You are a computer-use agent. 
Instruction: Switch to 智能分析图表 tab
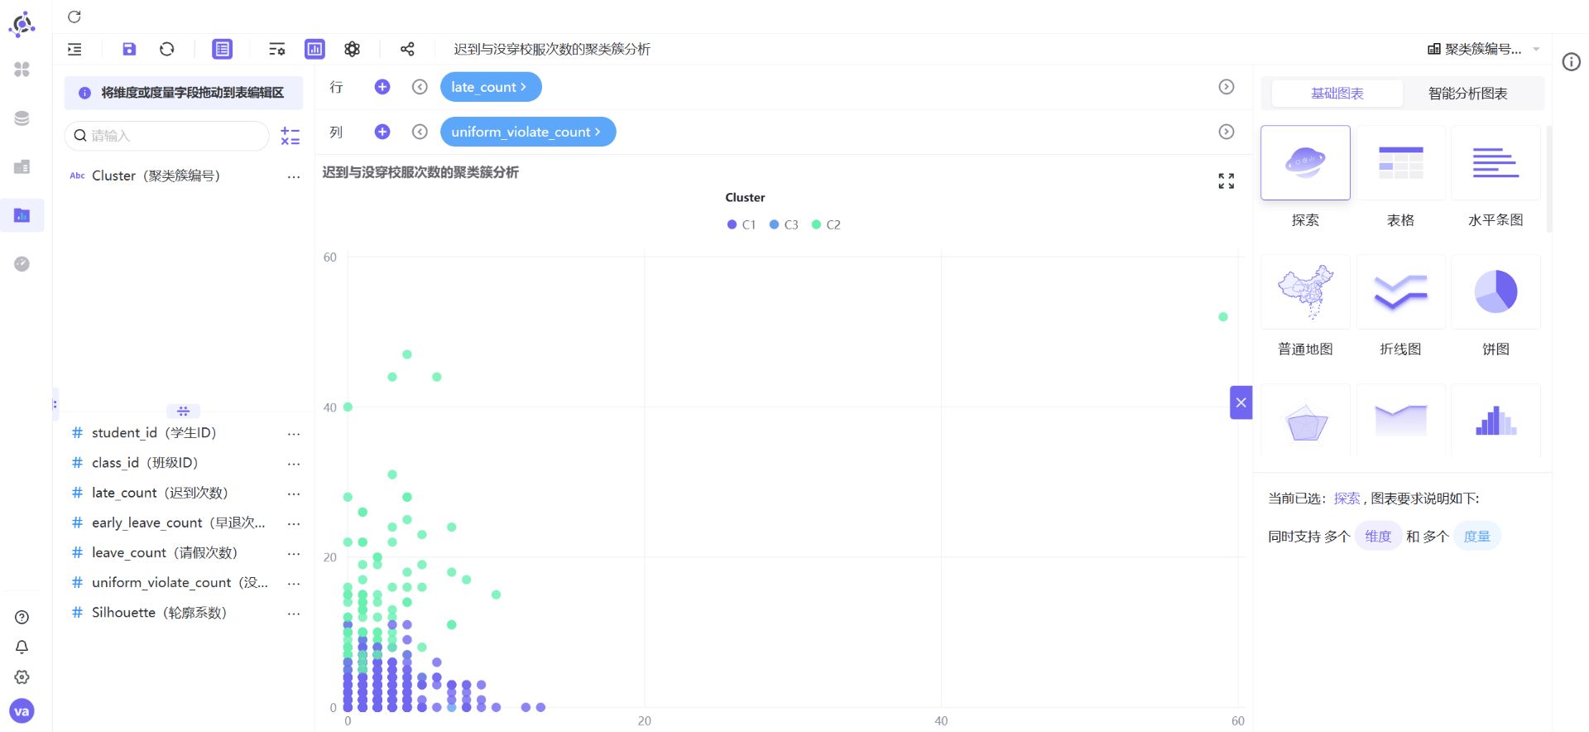click(1468, 94)
